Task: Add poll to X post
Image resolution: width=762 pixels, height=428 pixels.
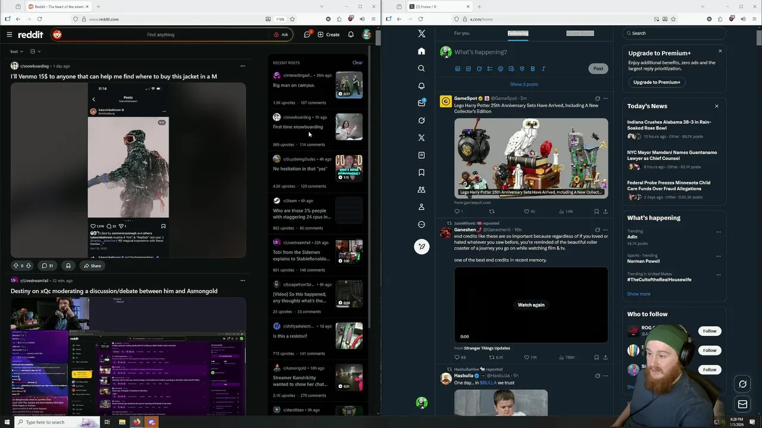Action: 490,69
